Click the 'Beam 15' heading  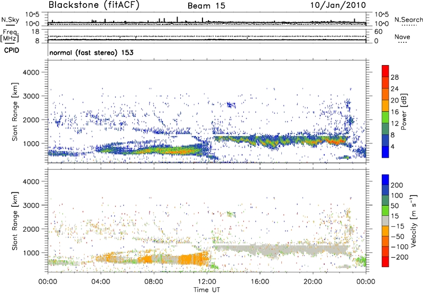coord(206,6)
